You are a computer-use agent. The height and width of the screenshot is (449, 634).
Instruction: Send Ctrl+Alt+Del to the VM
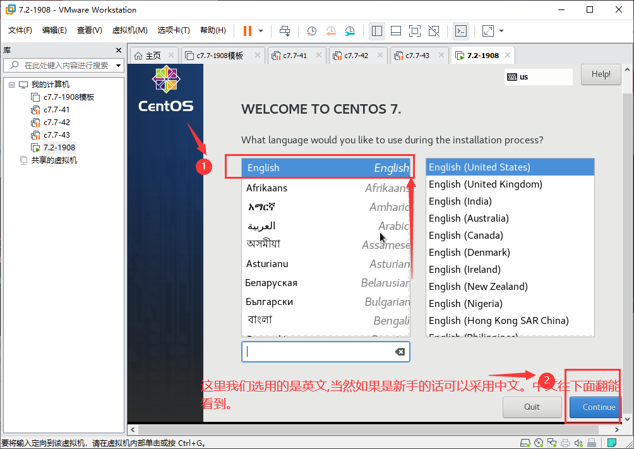point(285,31)
